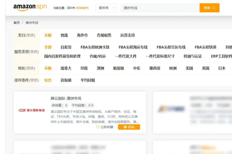
Task: Sort results by 平均回复
Action: coord(88,80)
